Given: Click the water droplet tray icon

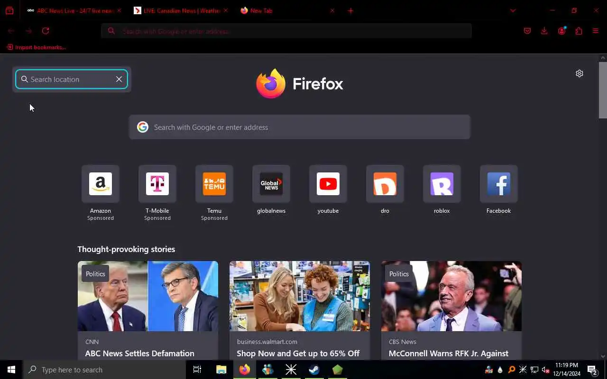Looking at the screenshot, I should [x=500, y=370].
